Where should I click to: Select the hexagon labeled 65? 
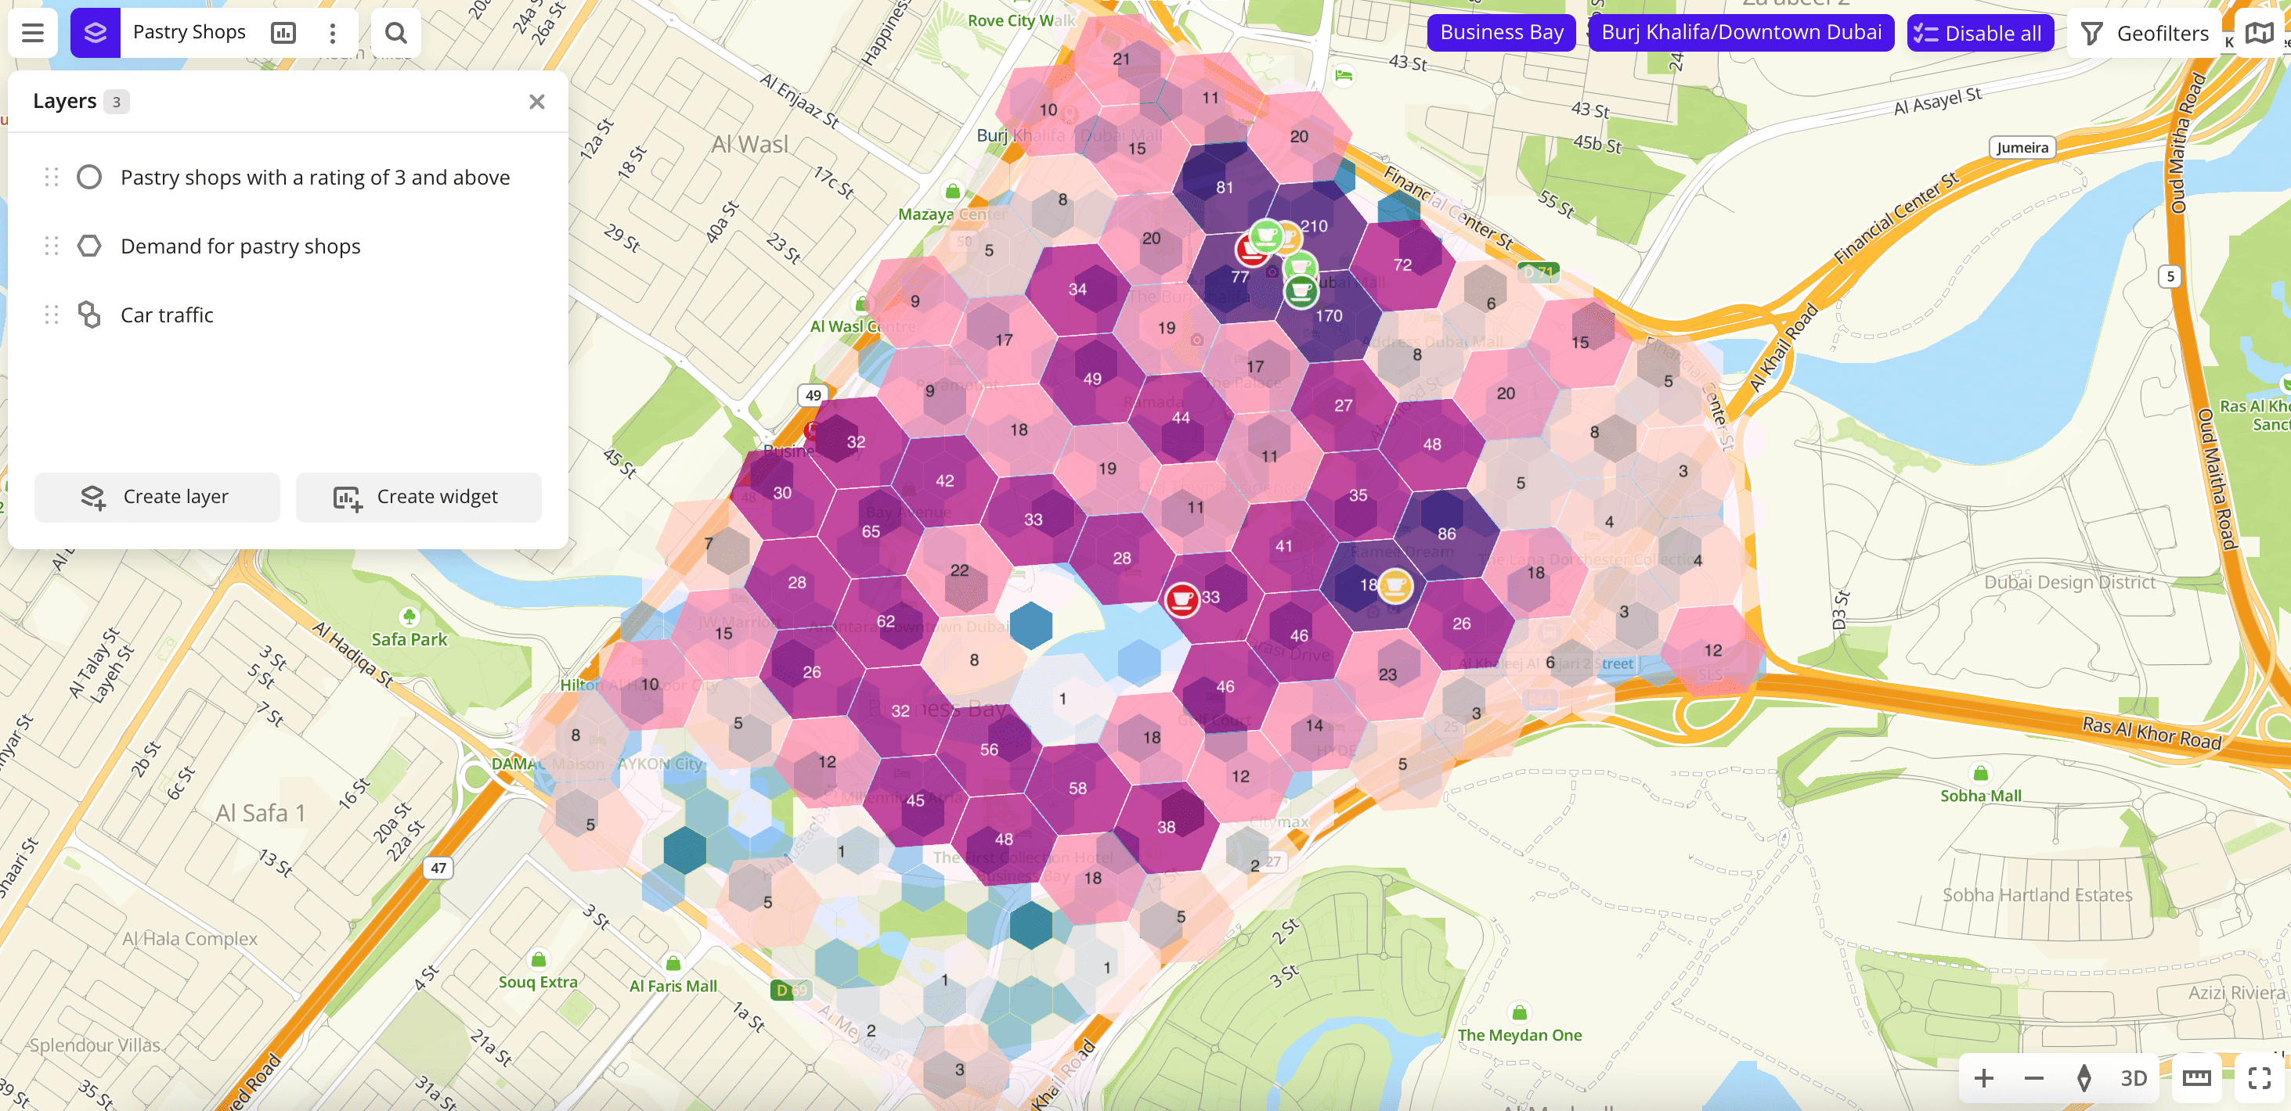pos(871,531)
